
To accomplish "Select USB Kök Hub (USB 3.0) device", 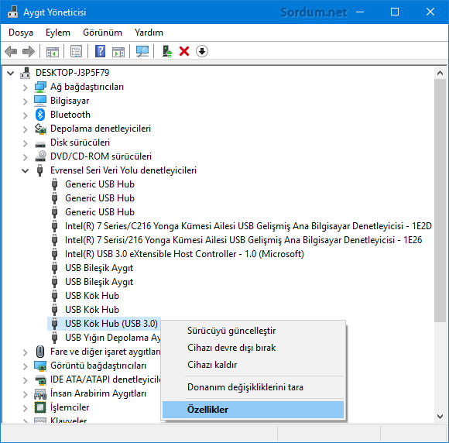I will [111, 324].
